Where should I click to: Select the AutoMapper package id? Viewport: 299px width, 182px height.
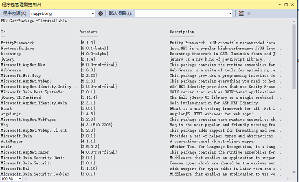(x=12, y=142)
